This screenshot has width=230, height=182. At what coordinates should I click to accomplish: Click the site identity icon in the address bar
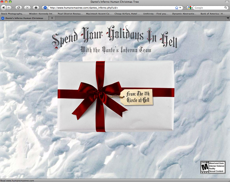(45, 8)
